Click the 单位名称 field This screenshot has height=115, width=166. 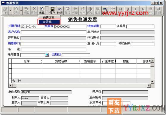point(46,92)
